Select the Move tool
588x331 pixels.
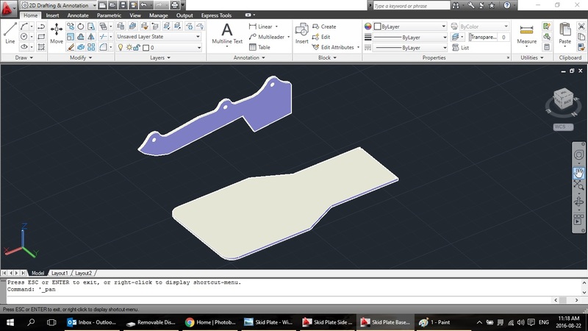[57, 33]
